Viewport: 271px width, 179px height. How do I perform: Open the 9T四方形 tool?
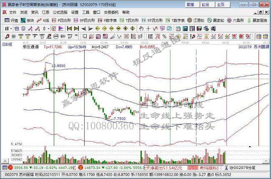point(152,20)
